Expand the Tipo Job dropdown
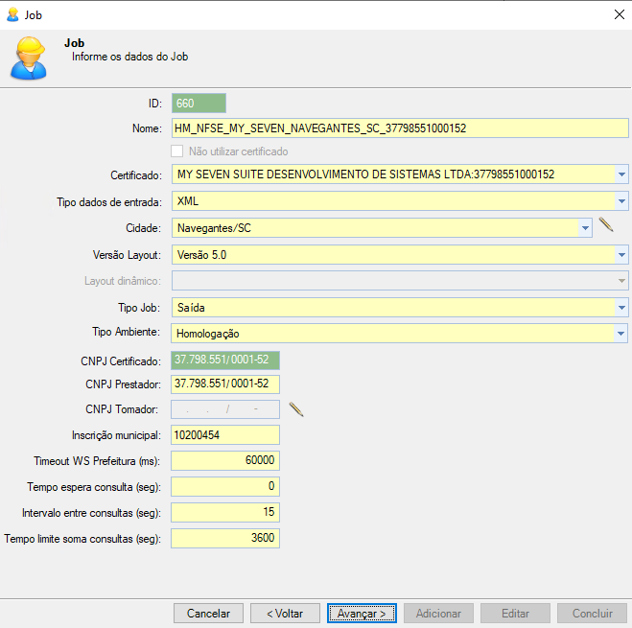The width and height of the screenshot is (632, 628). 621,308
